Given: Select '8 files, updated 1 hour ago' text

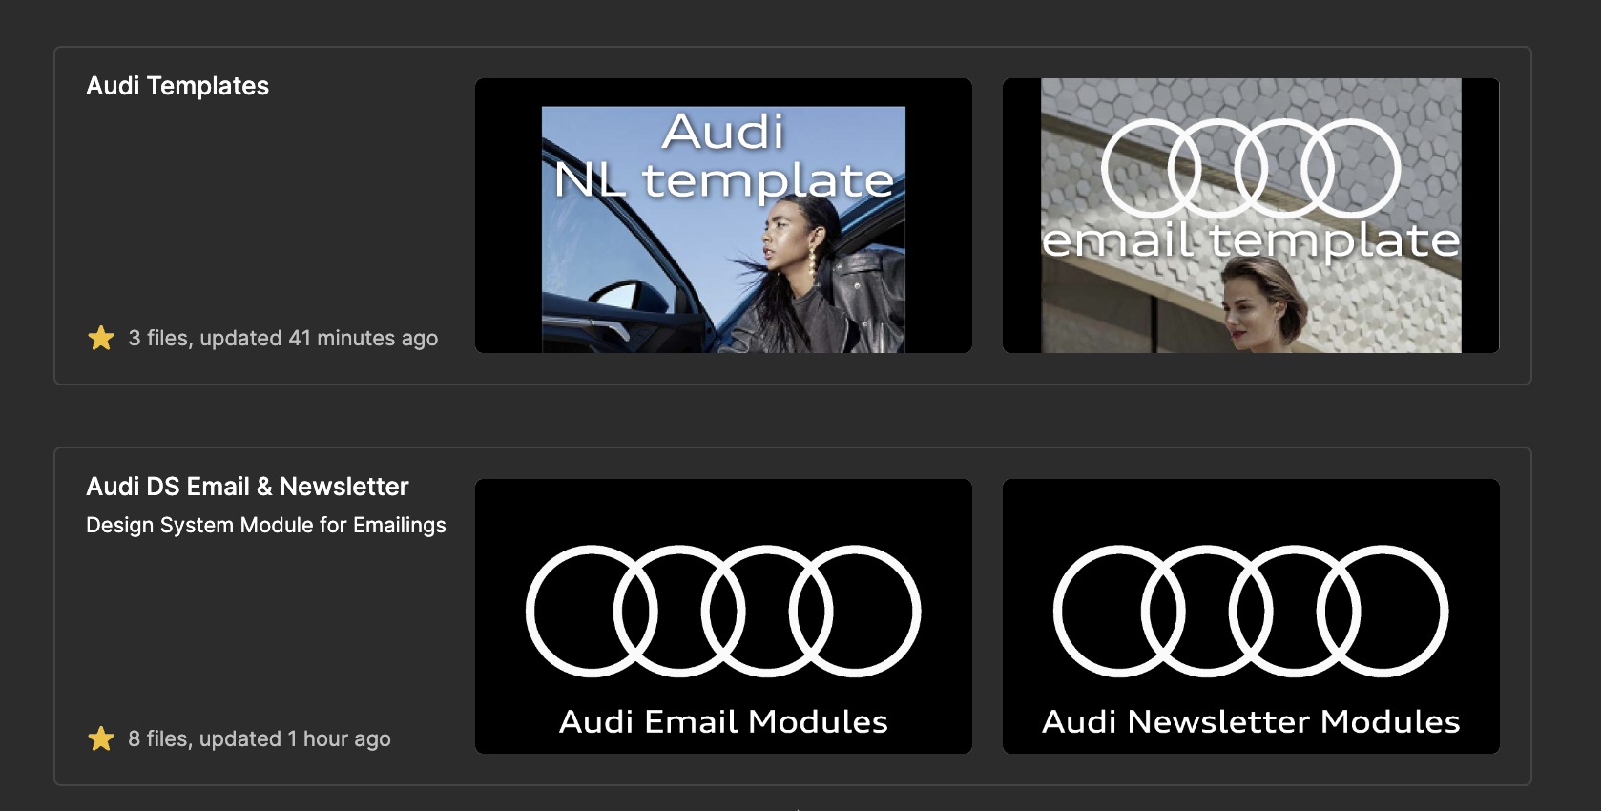Looking at the screenshot, I should [260, 738].
